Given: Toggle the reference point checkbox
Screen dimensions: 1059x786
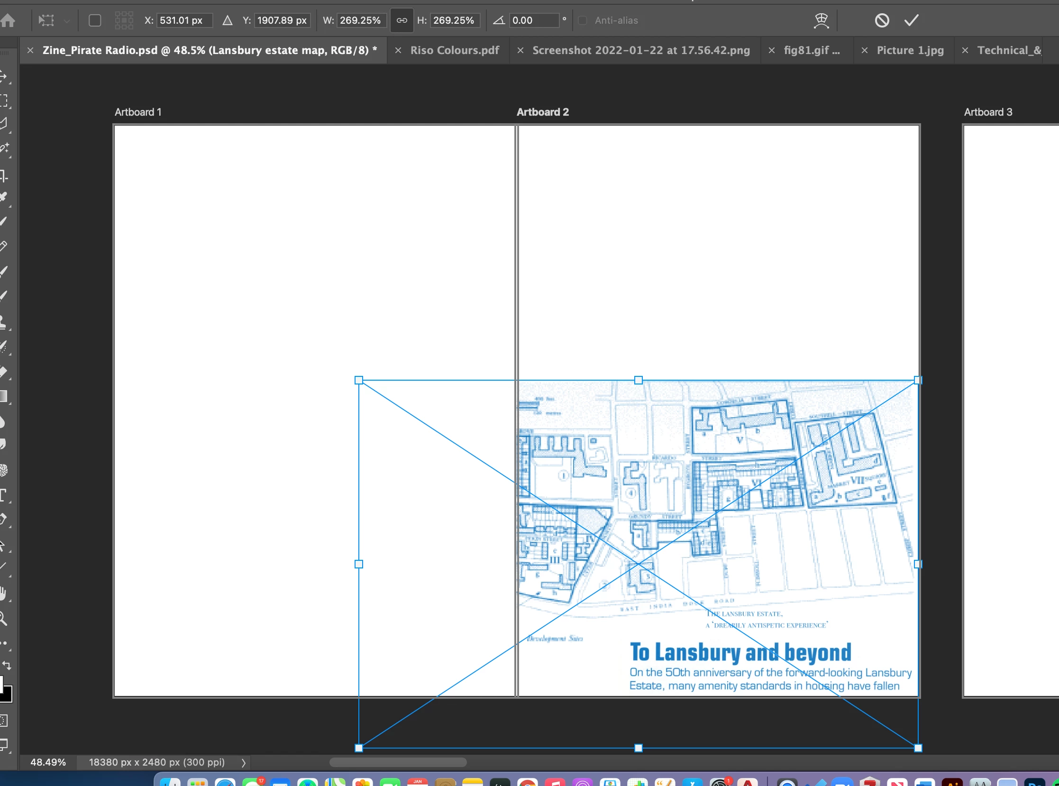Looking at the screenshot, I should (x=95, y=20).
